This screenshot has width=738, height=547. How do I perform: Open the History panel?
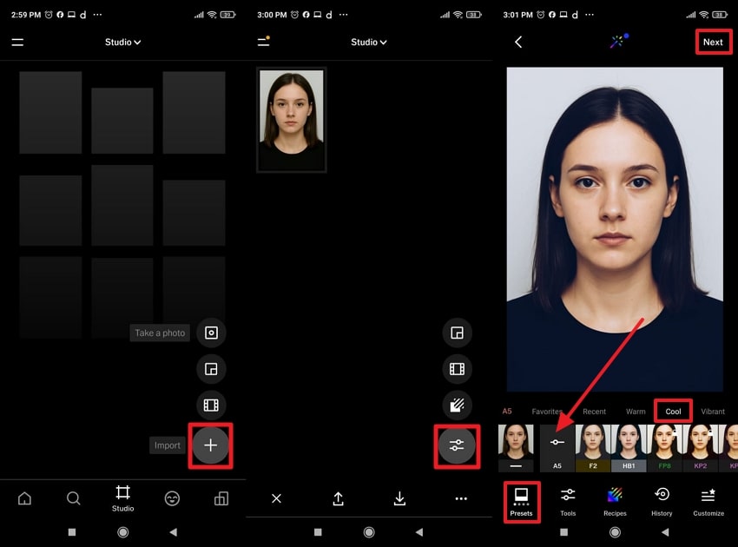point(662,502)
